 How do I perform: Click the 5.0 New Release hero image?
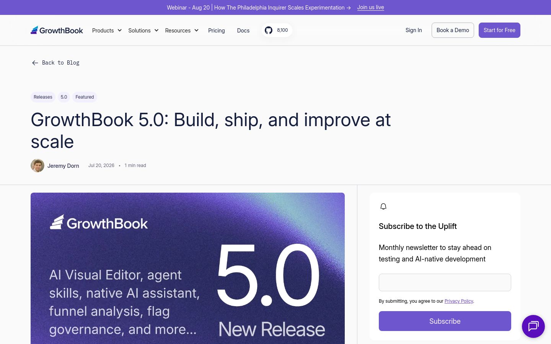[187, 268]
